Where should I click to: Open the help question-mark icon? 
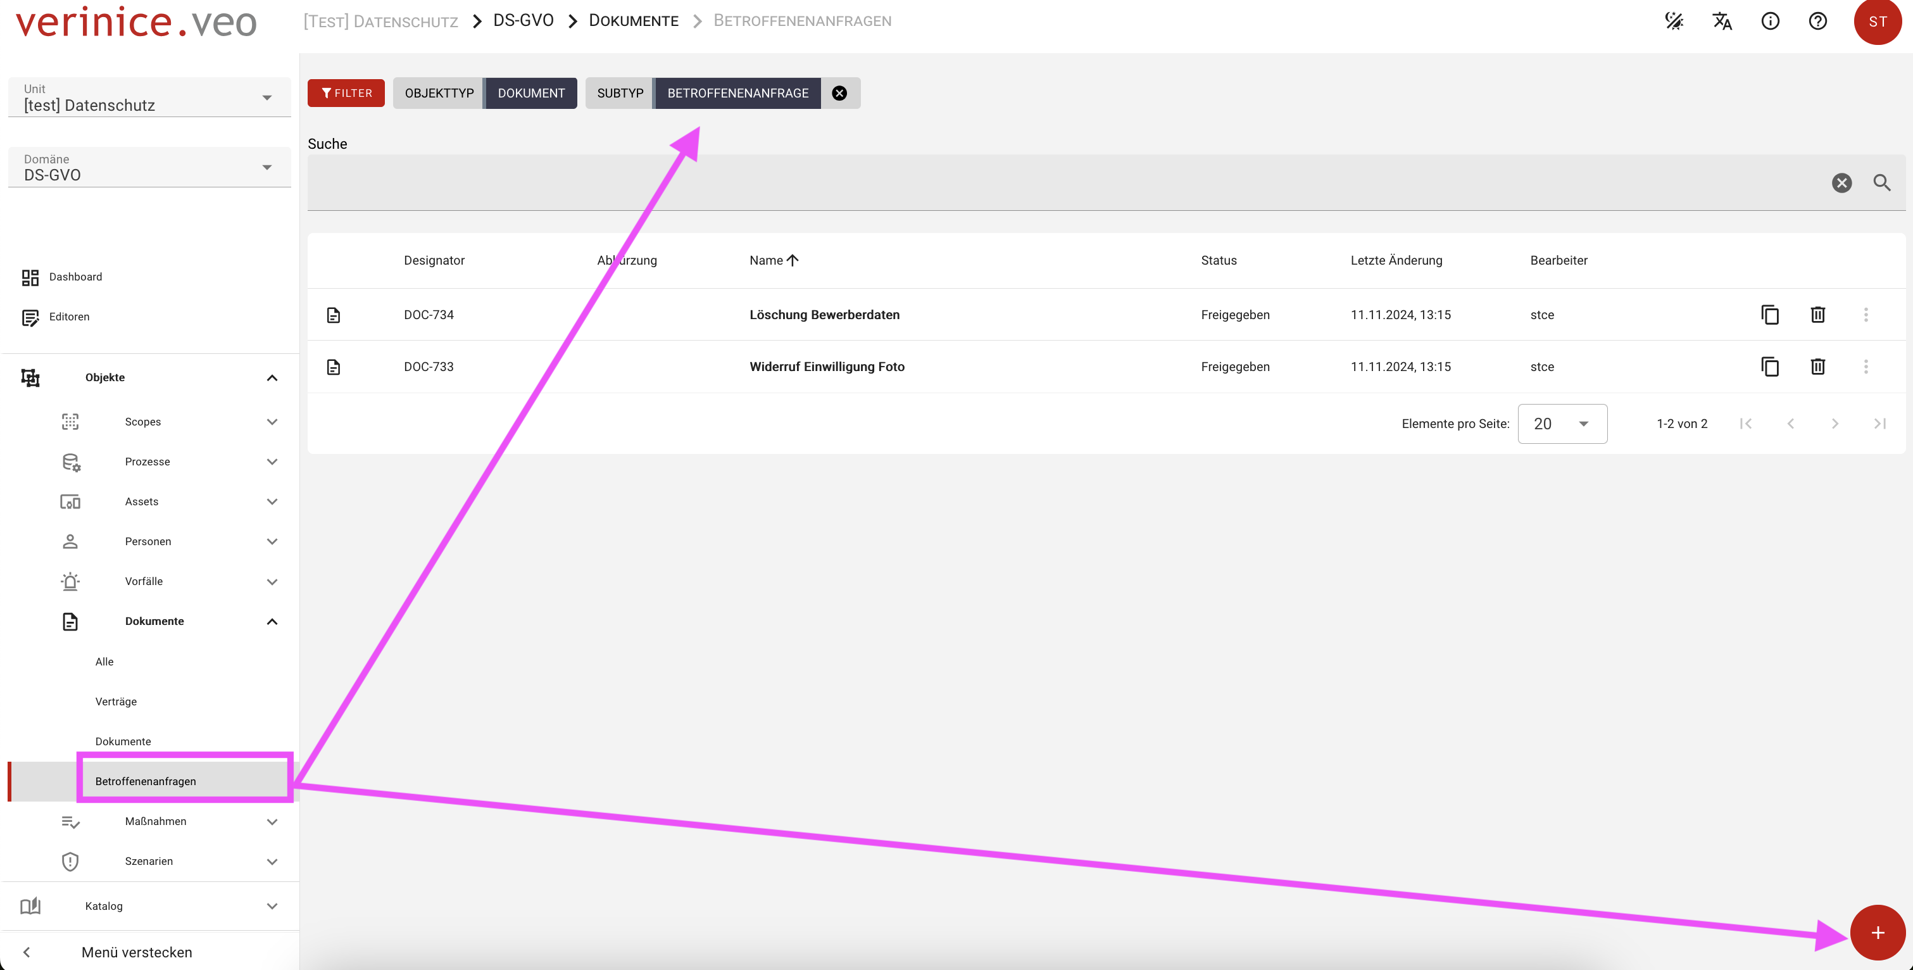coord(1817,21)
